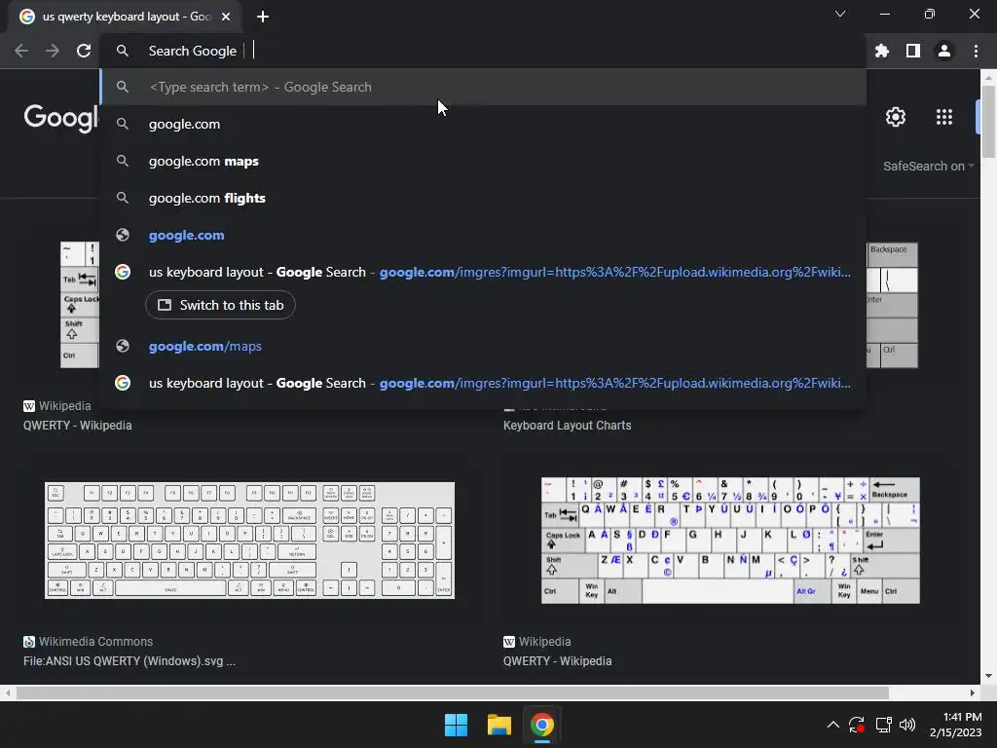The height and width of the screenshot is (748, 997).
Task: Open the taskbar clock showing 1:41 PM
Action: pos(956,725)
